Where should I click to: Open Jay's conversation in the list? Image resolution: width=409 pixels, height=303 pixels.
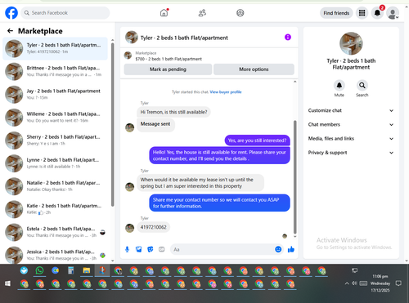point(55,94)
